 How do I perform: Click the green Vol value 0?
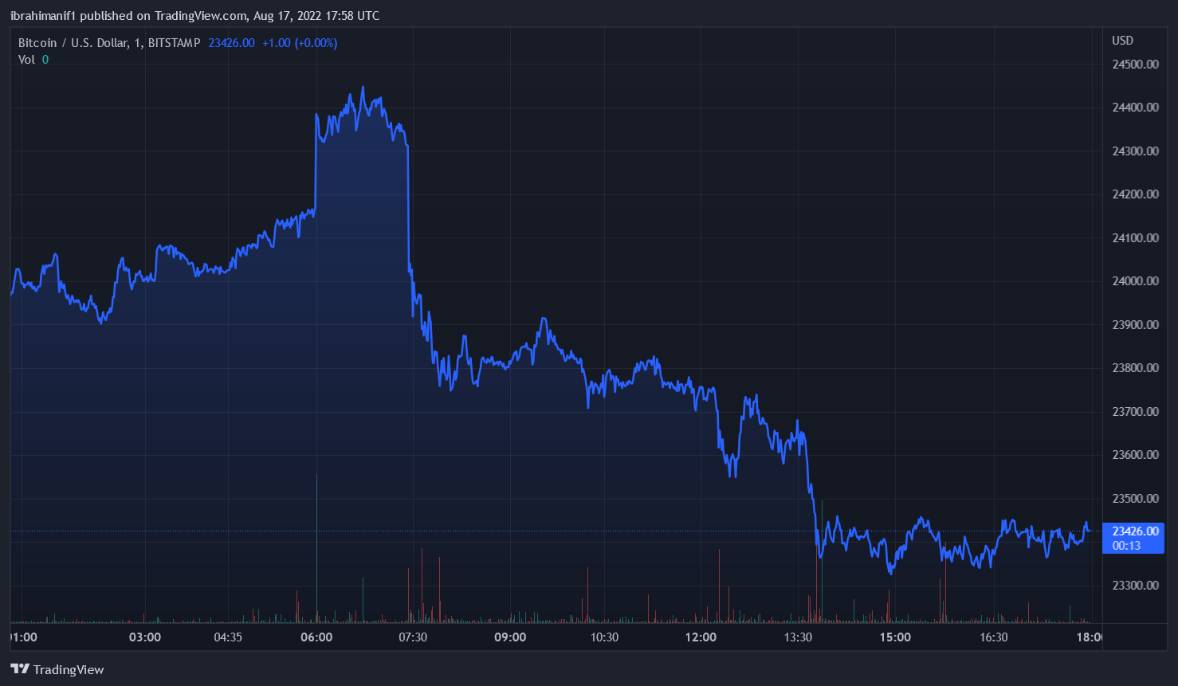(45, 59)
